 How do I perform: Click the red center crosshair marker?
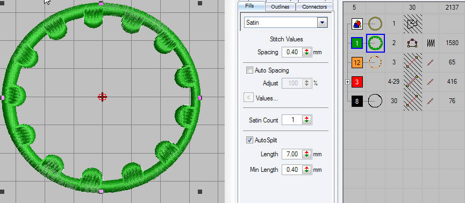pos(102,97)
